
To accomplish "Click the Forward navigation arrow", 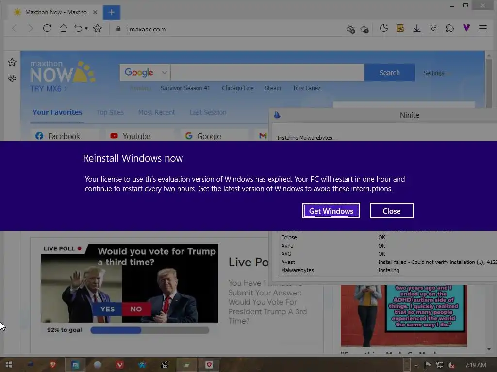I will pyautogui.click(x=31, y=29).
